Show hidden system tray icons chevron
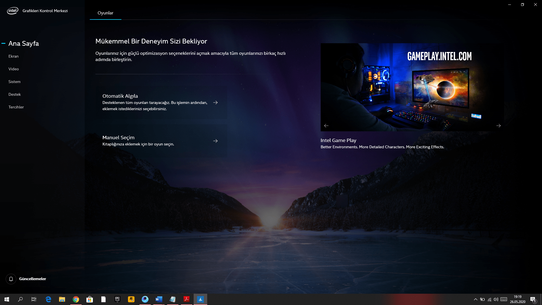The height and width of the screenshot is (305, 542). (476, 299)
